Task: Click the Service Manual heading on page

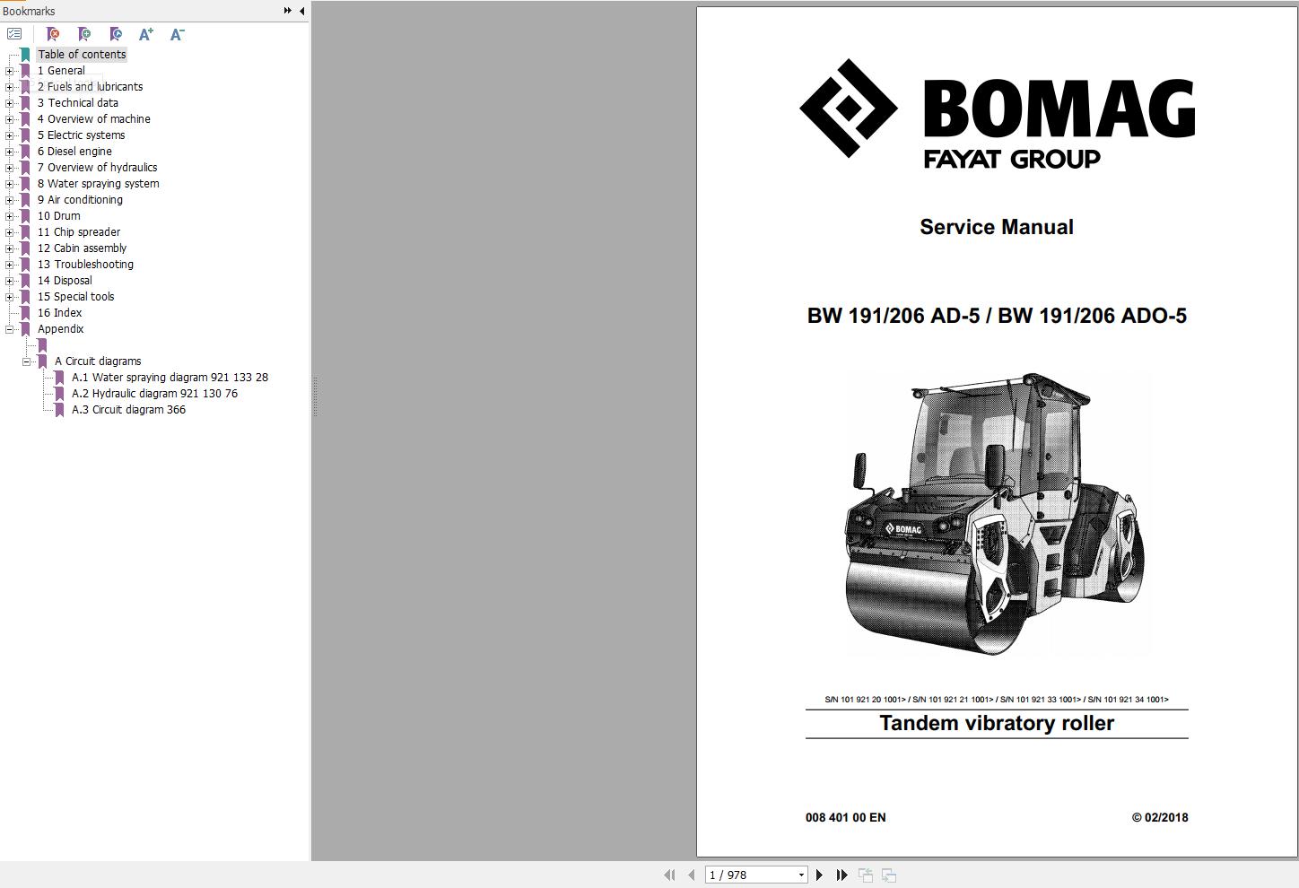Action: point(997,227)
